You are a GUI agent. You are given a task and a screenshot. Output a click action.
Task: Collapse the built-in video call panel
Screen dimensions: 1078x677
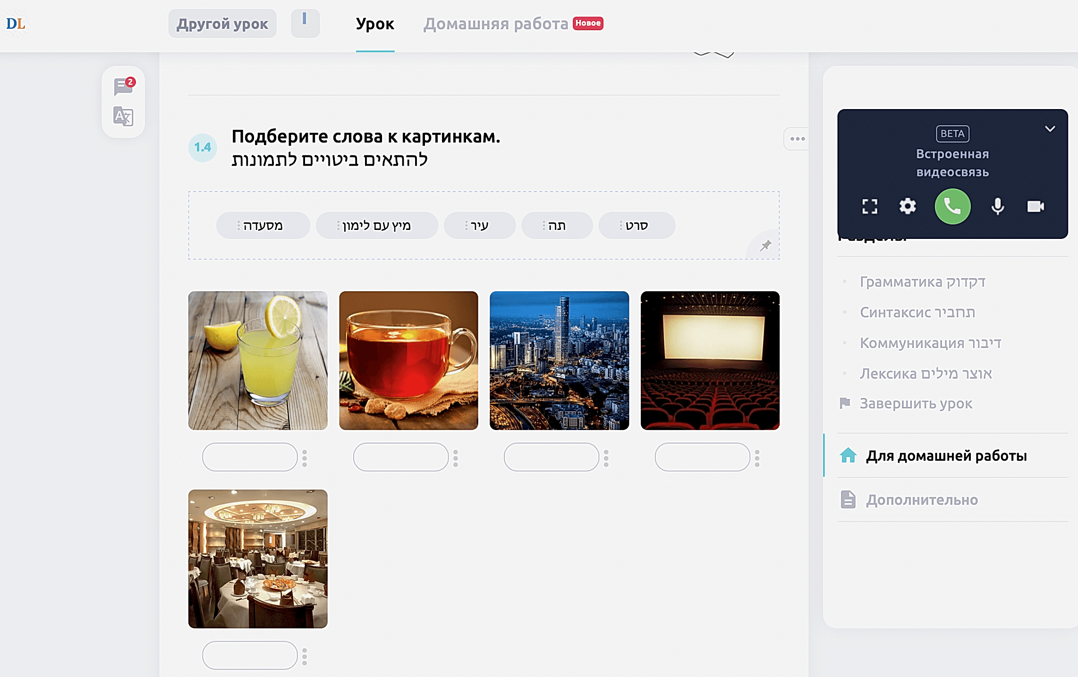1050,129
